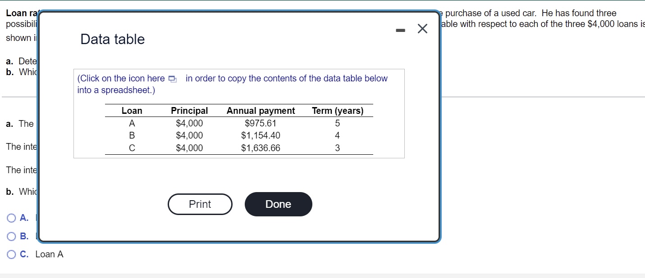Viewport: 645px width, 278px height.
Task: Click the minimize dash icon on the dialog
Action: [400, 29]
